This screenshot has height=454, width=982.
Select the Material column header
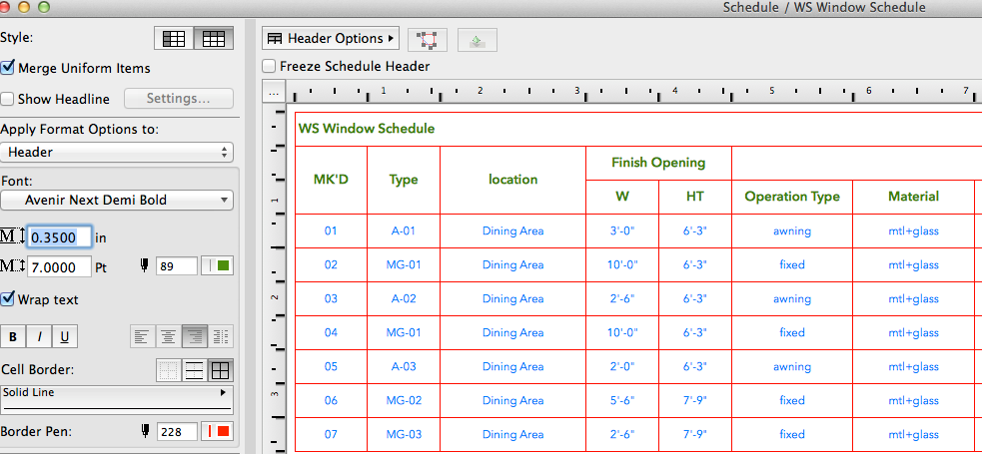click(913, 197)
